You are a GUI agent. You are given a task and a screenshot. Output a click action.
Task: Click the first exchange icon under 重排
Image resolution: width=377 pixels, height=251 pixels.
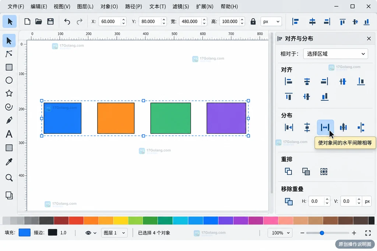[288, 171]
